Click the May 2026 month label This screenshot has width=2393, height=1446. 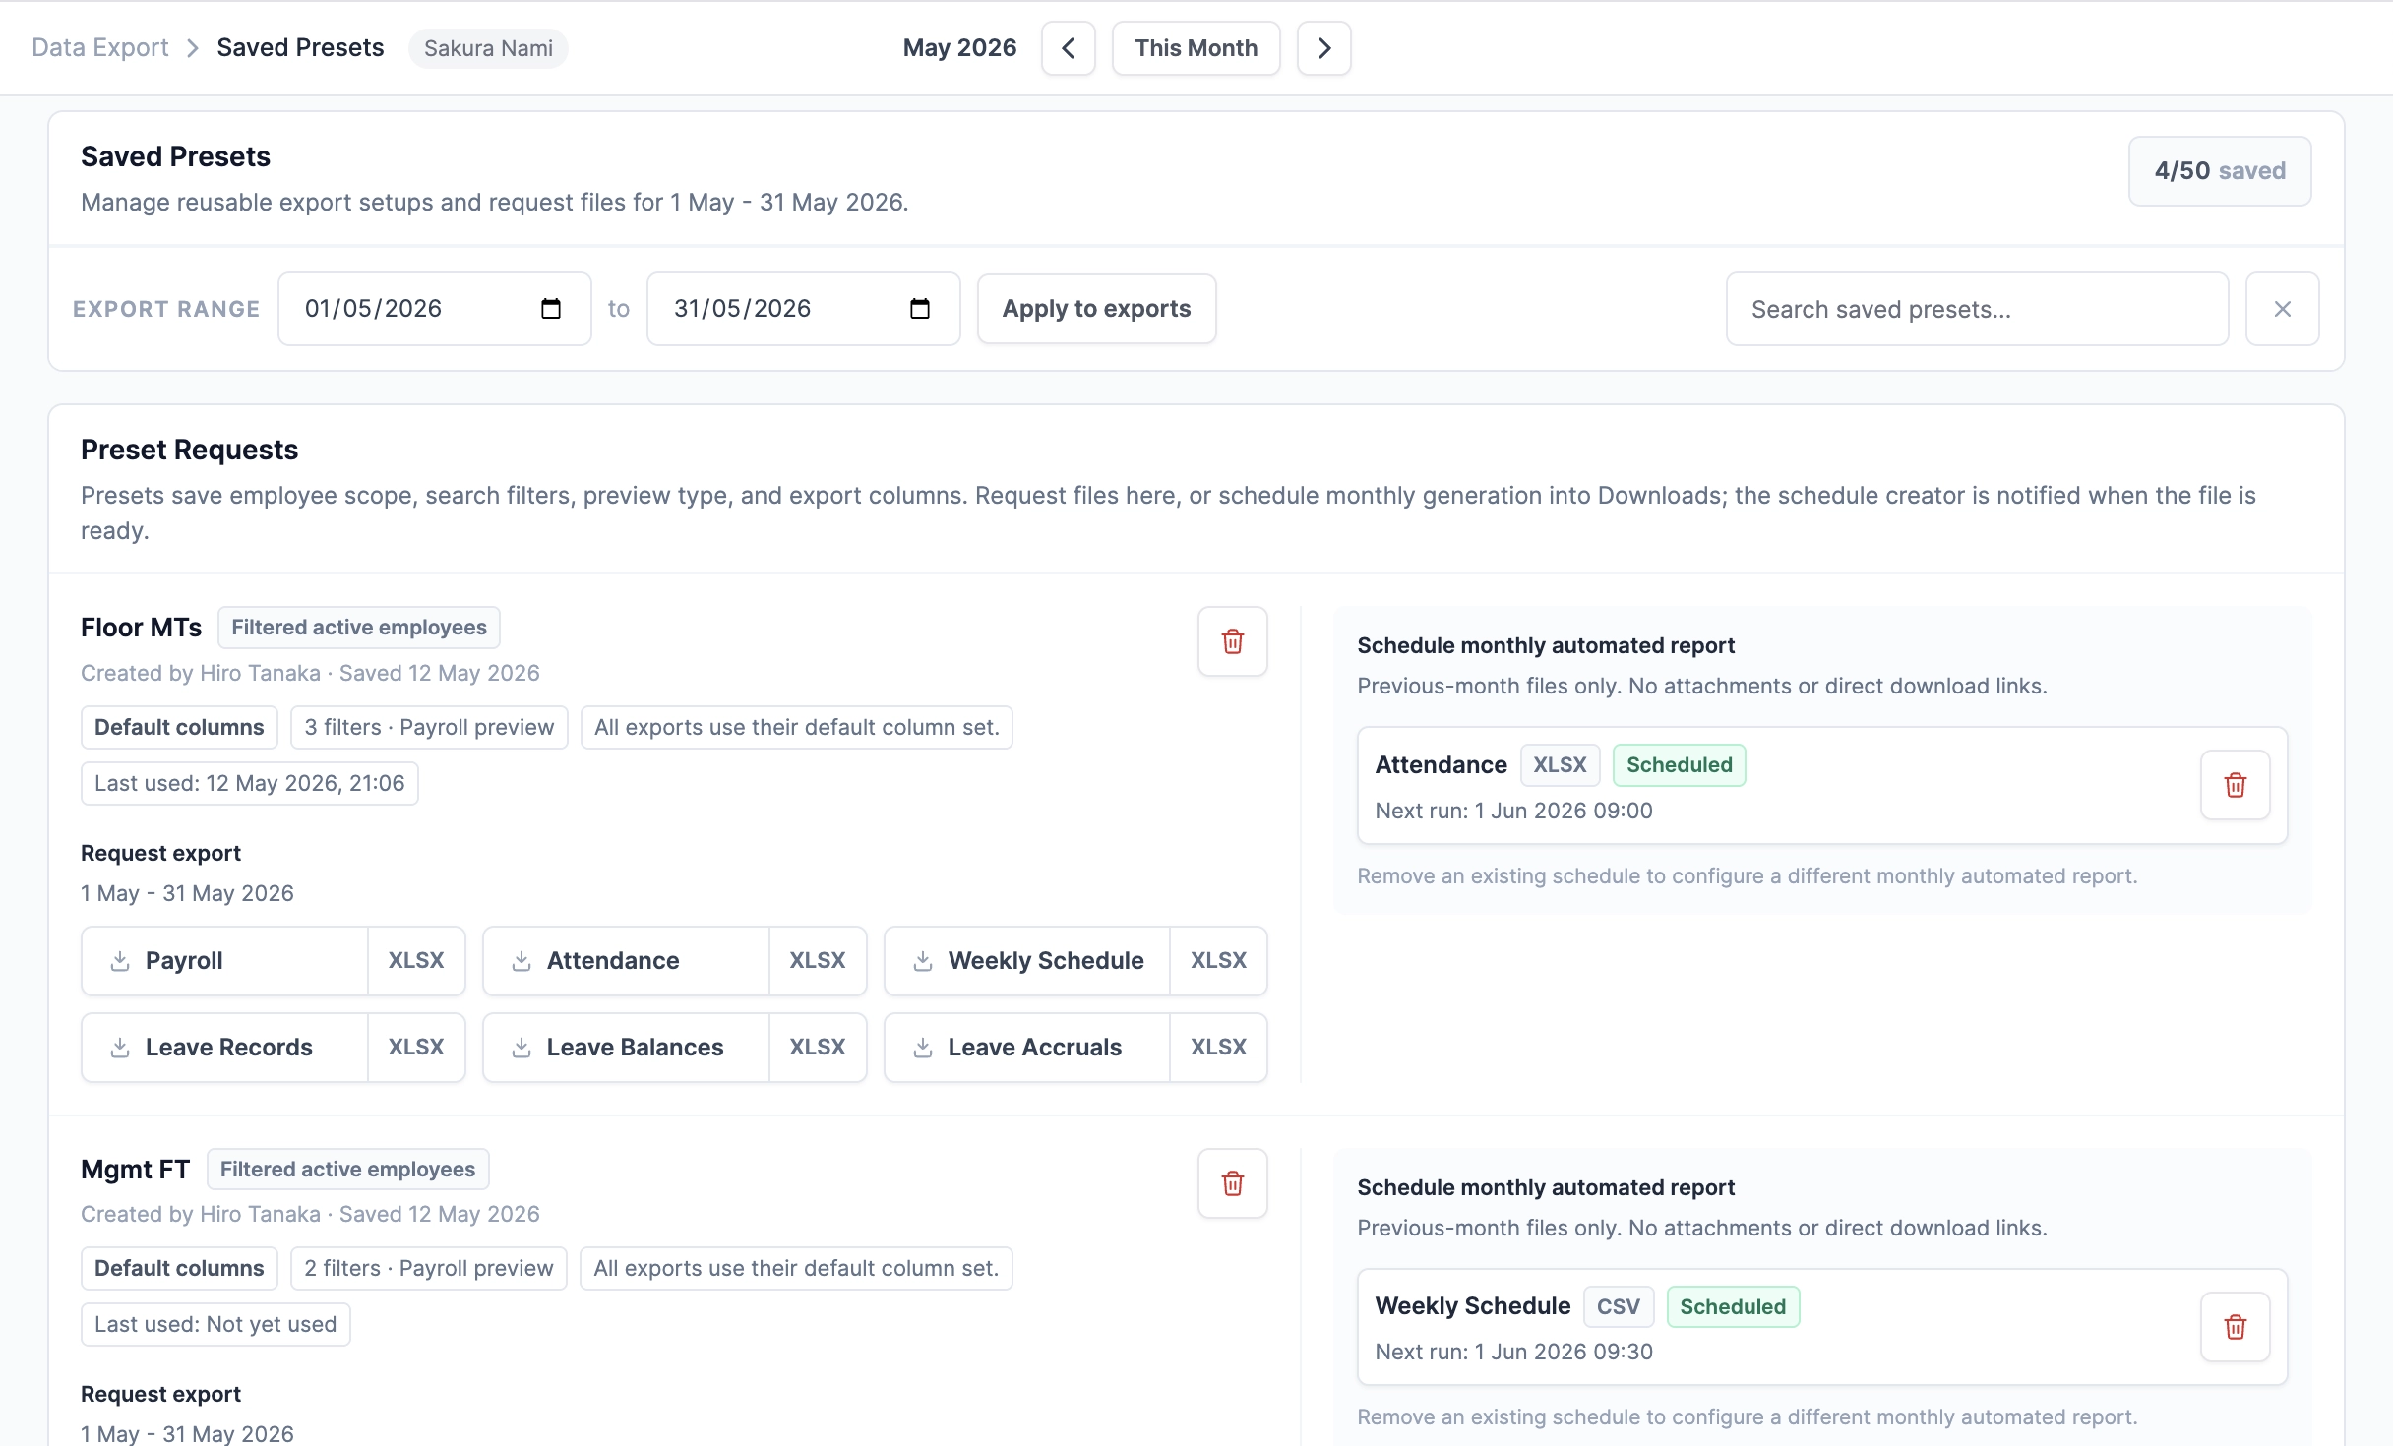[959, 48]
